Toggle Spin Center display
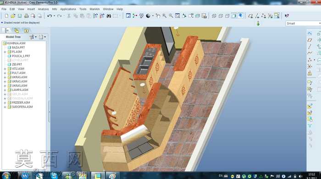The height and width of the screenshot is (179, 321). (x=135, y=16)
